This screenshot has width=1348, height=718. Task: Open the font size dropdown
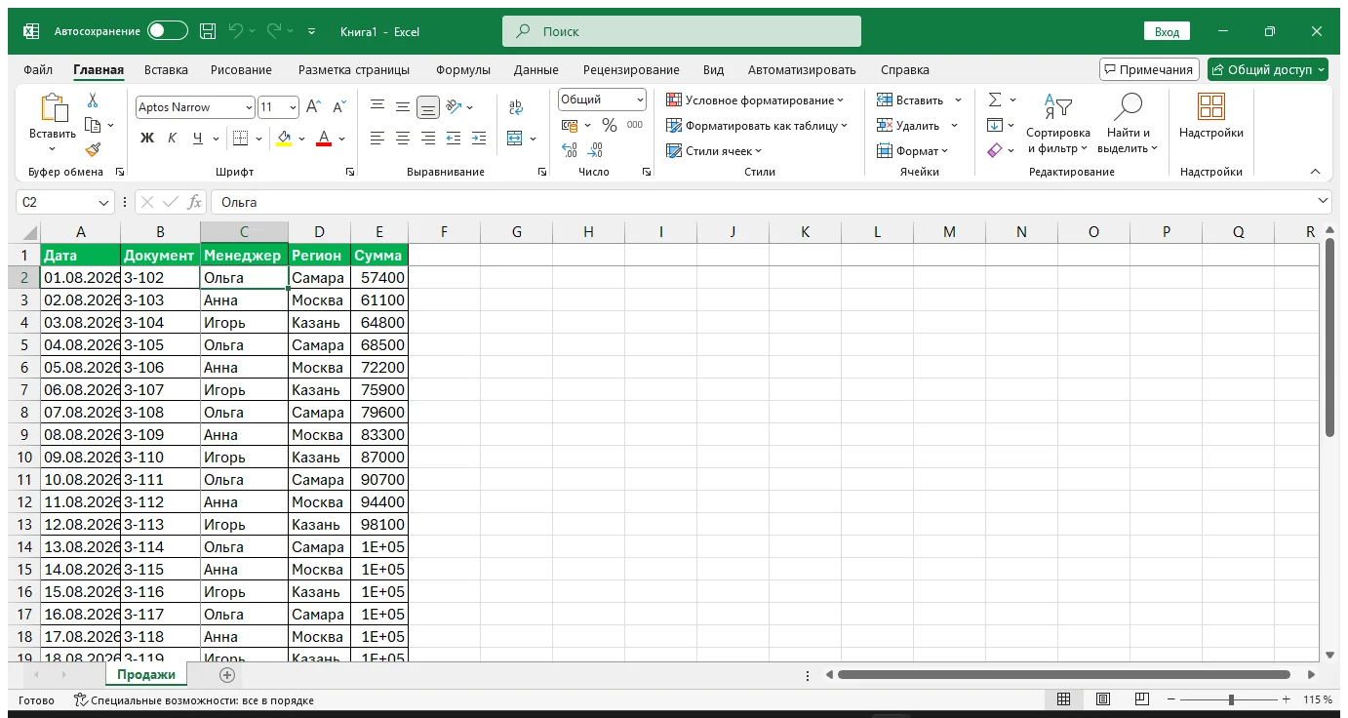[293, 107]
